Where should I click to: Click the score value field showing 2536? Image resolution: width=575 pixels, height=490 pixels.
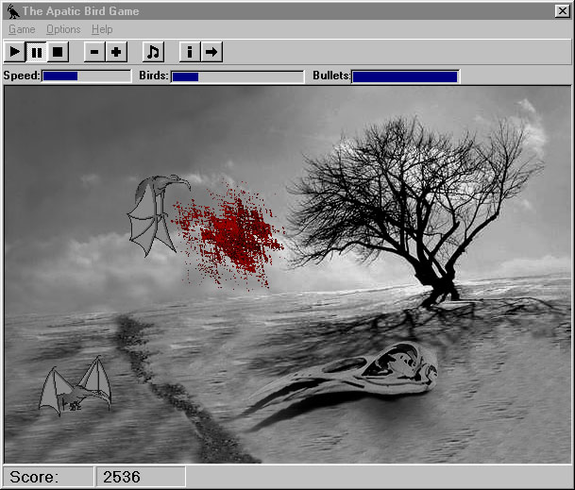141,477
